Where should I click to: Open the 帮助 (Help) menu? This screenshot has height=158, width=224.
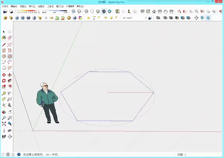point(80,6)
